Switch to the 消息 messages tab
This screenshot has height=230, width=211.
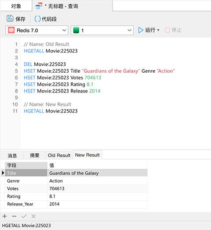tap(12, 156)
